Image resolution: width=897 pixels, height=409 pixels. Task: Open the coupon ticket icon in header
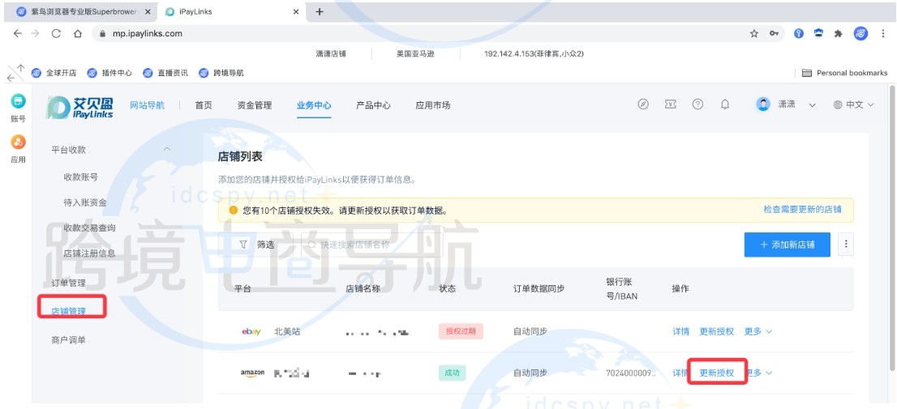point(671,104)
